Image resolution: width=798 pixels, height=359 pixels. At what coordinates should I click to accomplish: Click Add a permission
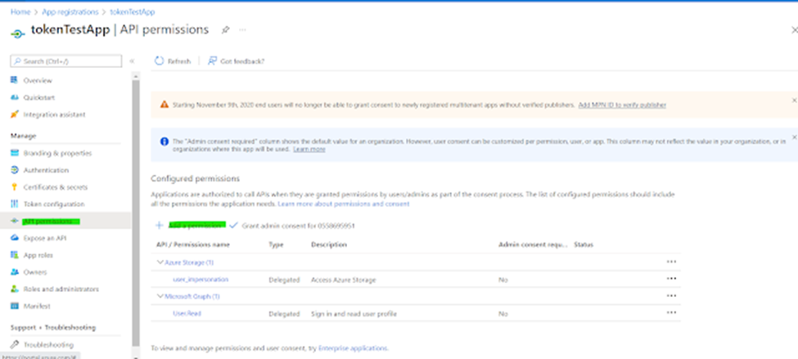[191, 225]
